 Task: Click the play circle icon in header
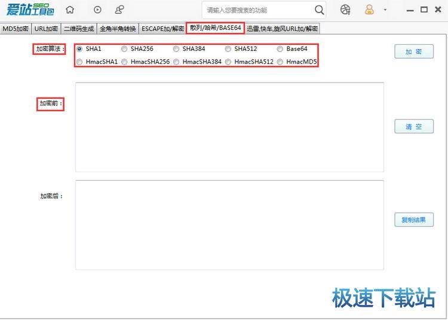pyautogui.click(x=97, y=10)
